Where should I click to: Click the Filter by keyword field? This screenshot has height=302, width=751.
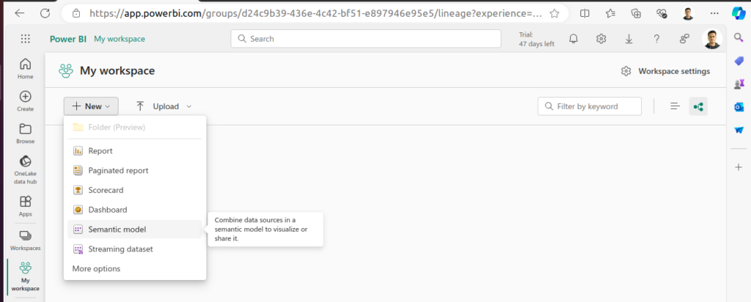(594, 106)
